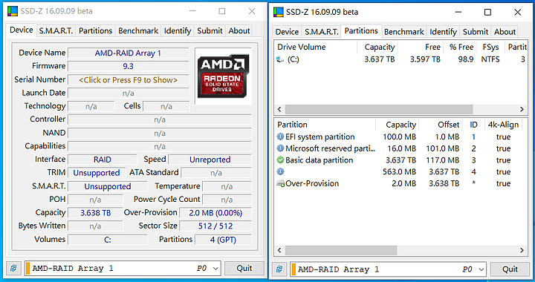This screenshot has width=535, height=282.
Task: Open Submit tab in left window
Action: tap(210, 31)
